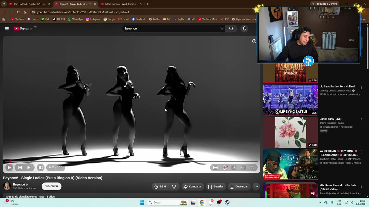Open the Dance party (Live) options menu
Image resolution: width=369 pixels, height=207 pixels.
point(361,120)
